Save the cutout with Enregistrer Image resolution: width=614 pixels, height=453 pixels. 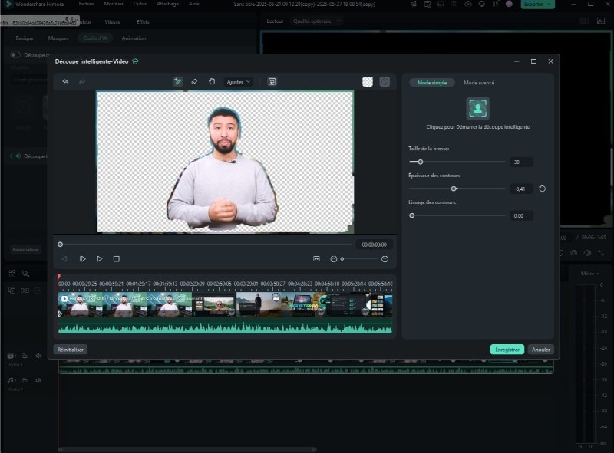point(507,350)
